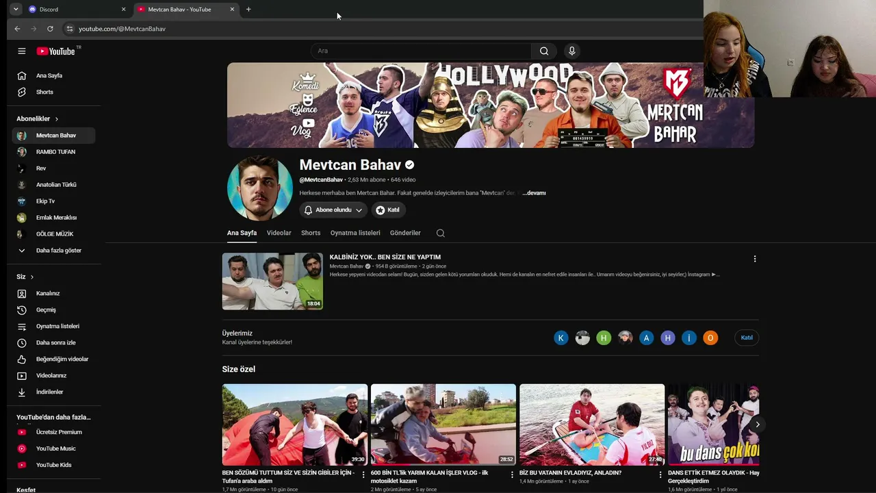Expand Daha fazla göster subscriptions
Screen dimensions: 876x493
(x=53, y=251)
